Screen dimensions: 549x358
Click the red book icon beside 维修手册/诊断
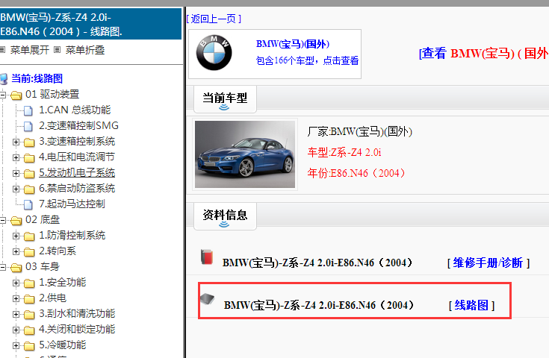point(207,257)
